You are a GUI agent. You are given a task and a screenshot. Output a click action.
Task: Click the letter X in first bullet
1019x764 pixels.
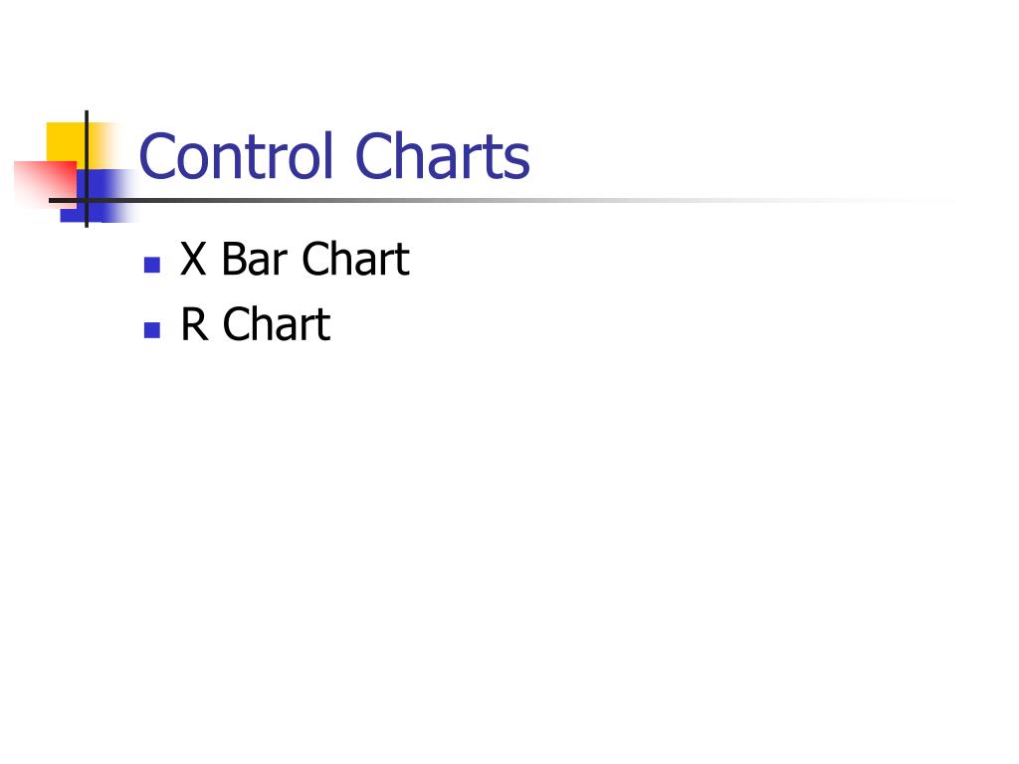193,259
